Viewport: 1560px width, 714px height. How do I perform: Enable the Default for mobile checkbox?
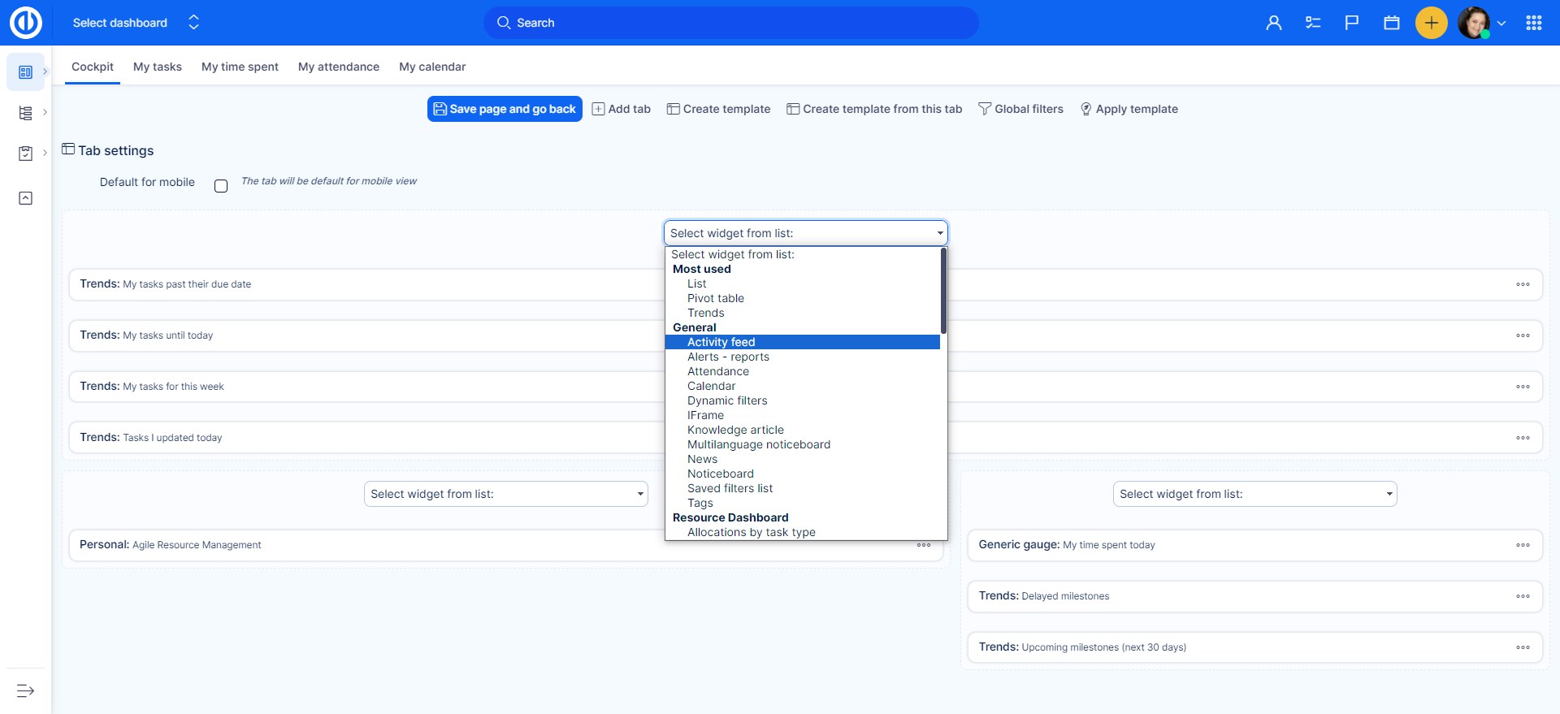(x=221, y=186)
